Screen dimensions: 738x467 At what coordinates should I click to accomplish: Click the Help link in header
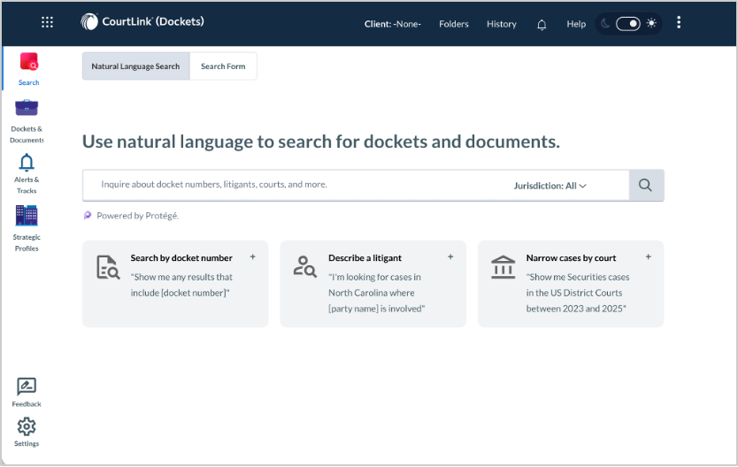coord(576,24)
